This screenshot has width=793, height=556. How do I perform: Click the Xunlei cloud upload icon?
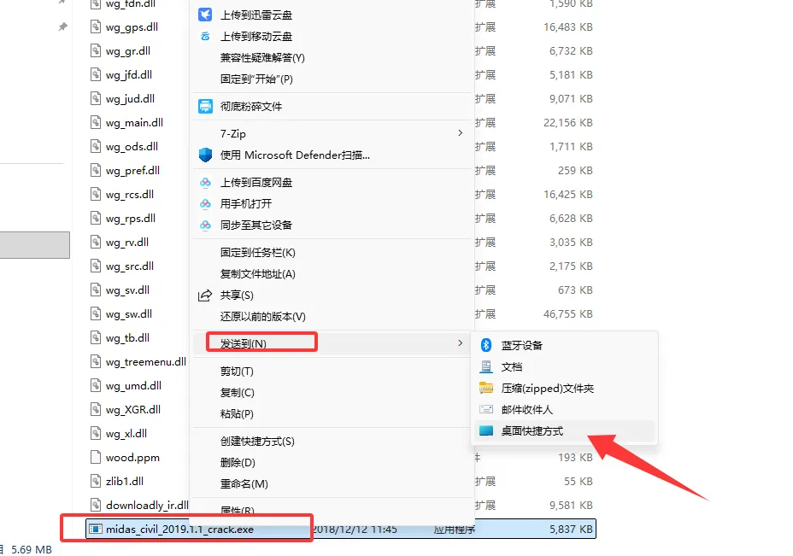tap(205, 15)
